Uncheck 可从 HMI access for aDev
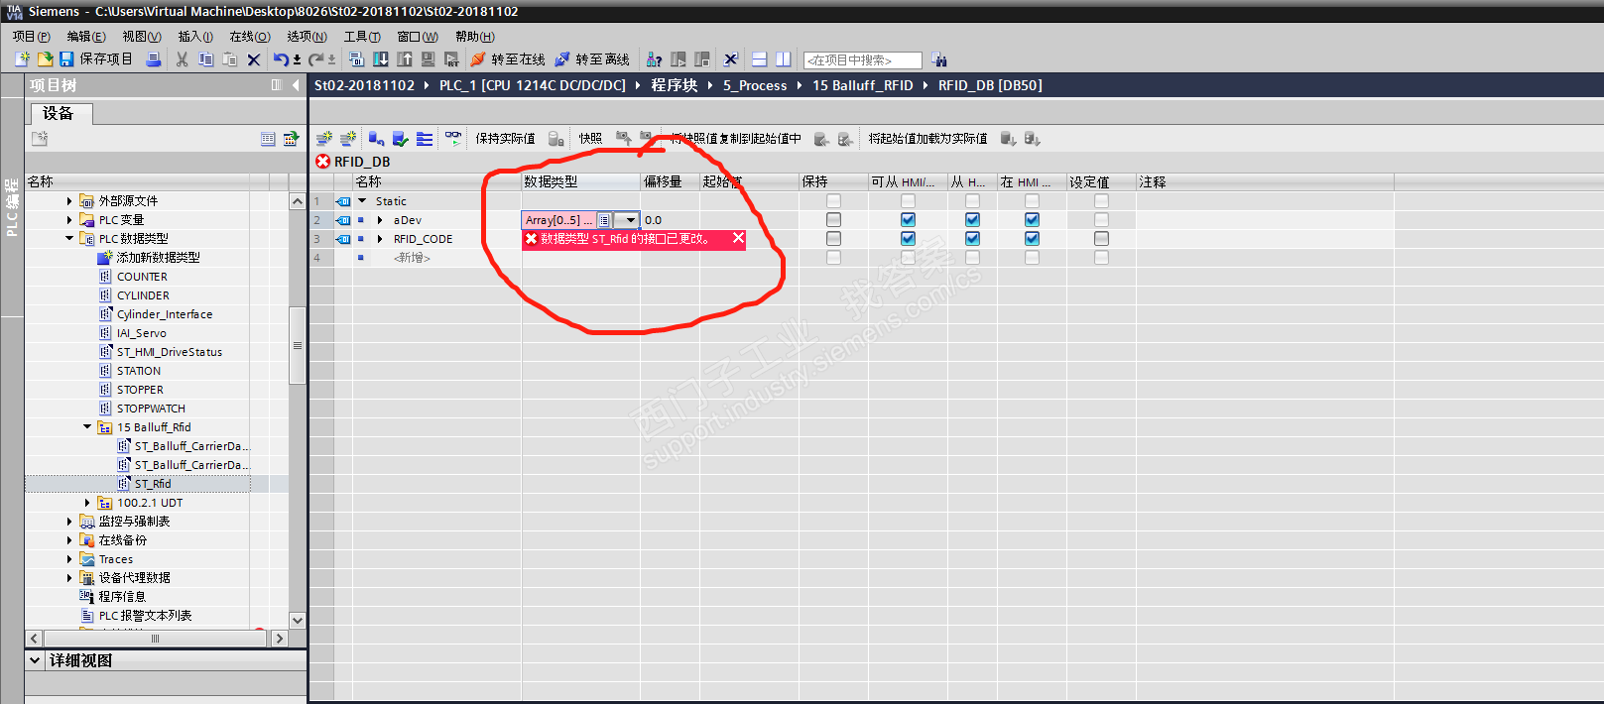 [908, 220]
